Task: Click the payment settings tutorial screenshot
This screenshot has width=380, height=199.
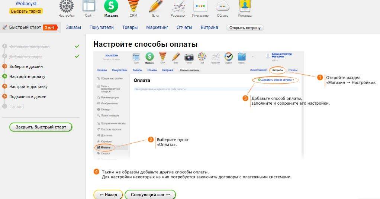Action: click(x=199, y=105)
